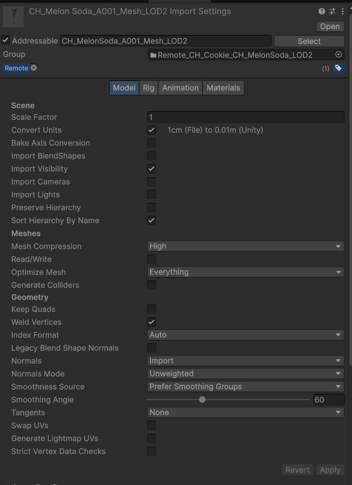The width and height of the screenshot is (352, 485).
Task: Uncheck the Addressable checkbox
Action: click(x=5, y=40)
